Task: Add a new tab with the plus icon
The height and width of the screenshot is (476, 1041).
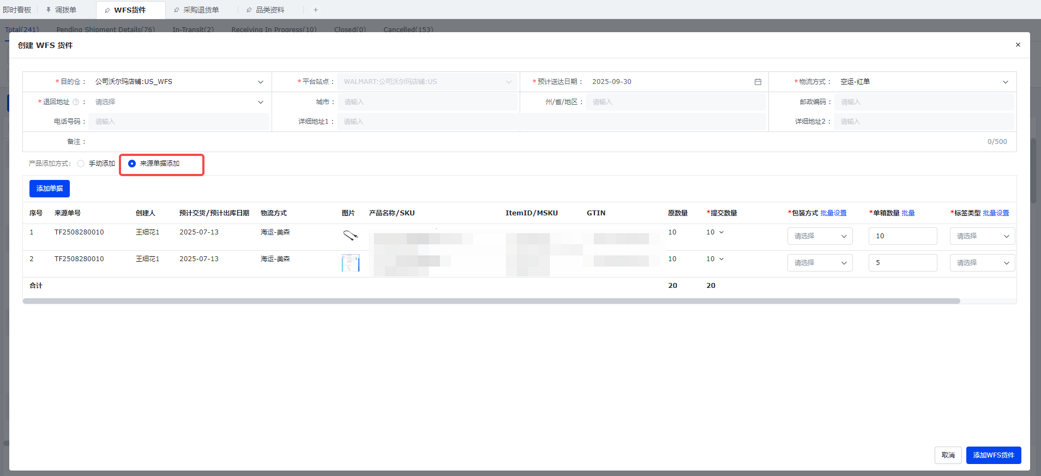Action: click(x=316, y=10)
